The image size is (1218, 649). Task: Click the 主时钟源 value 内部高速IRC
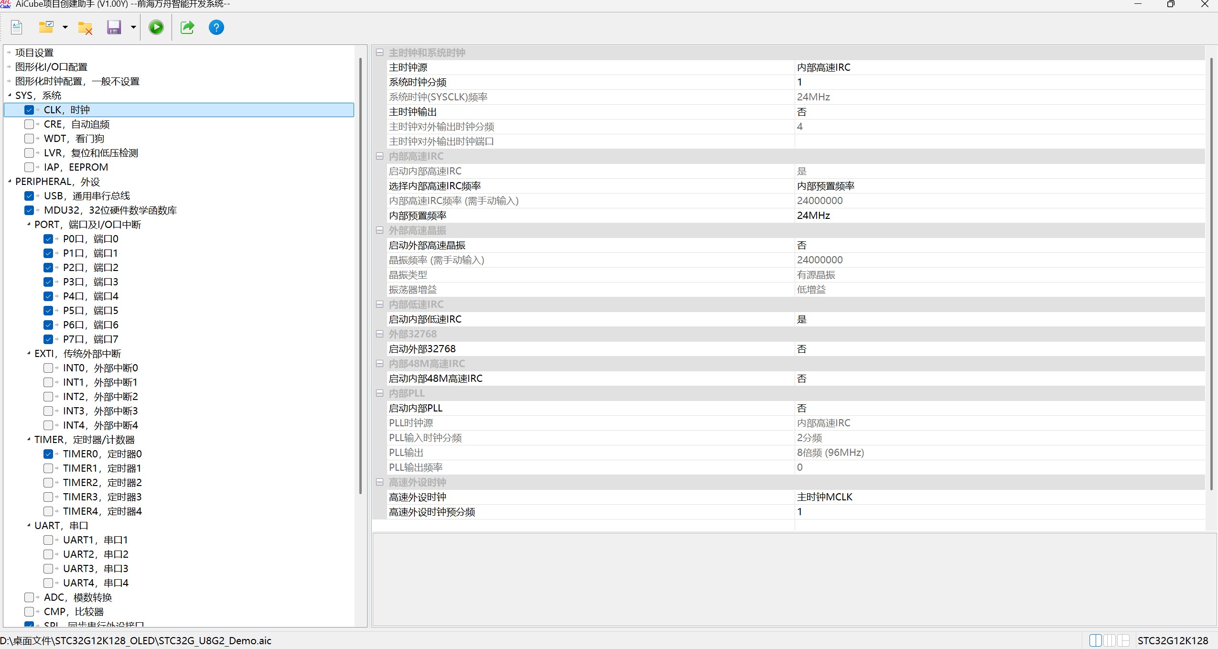coord(823,67)
